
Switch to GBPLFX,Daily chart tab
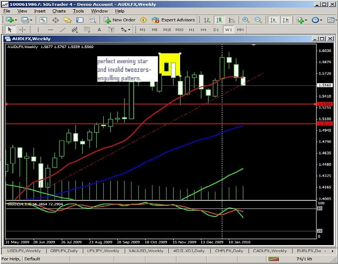(x=64, y=251)
